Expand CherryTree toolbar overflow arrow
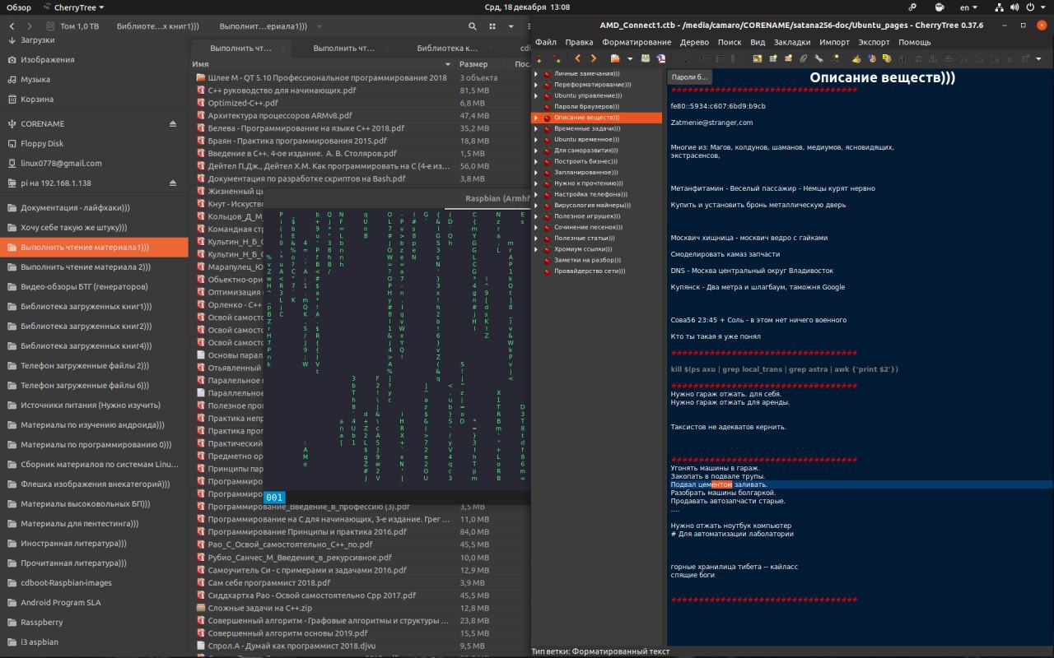 coord(1038,58)
